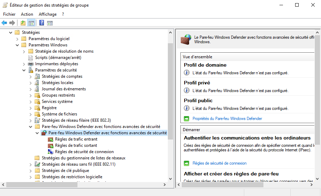Click the Services système locked folder icon
The width and height of the screenshot is (321, 196).
point(37,101)
